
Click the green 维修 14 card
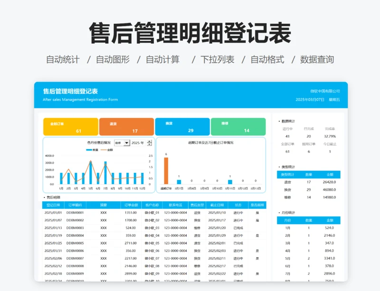pyautogui.click(x=238, y=127)
